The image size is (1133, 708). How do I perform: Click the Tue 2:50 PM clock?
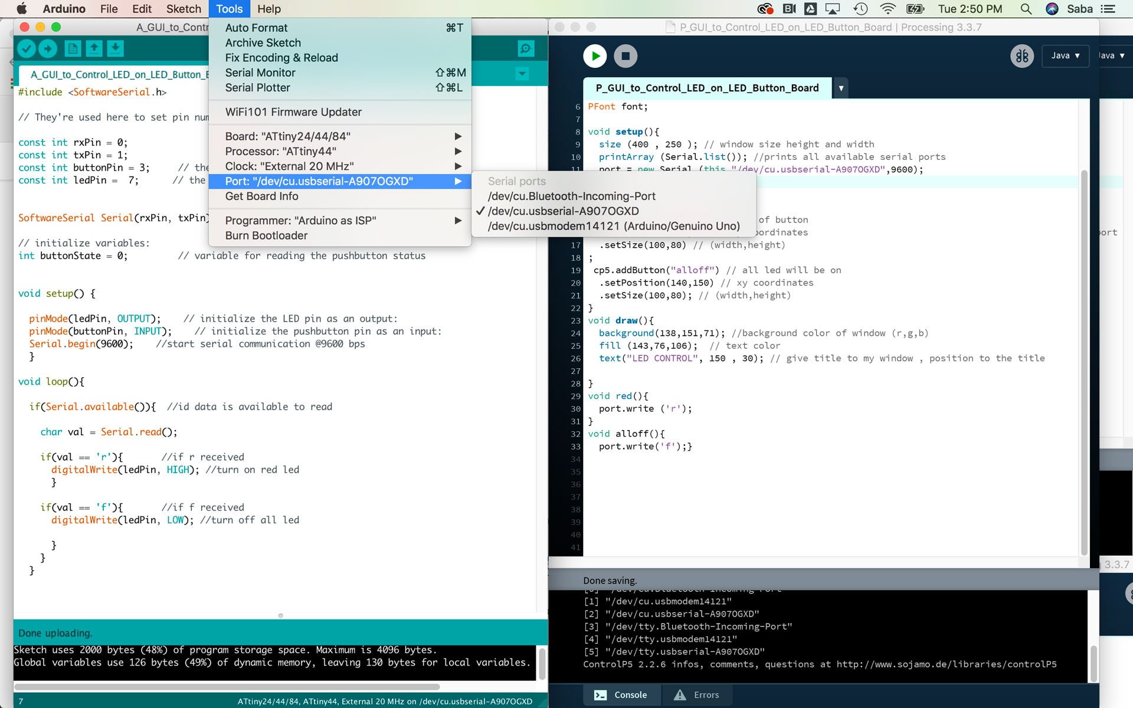coord(970,9)
